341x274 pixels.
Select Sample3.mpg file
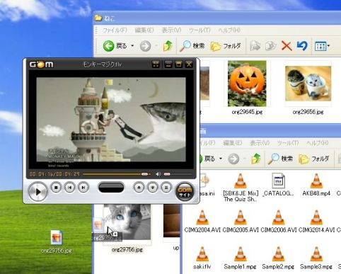pyautogui.click(x=316, y=258)
